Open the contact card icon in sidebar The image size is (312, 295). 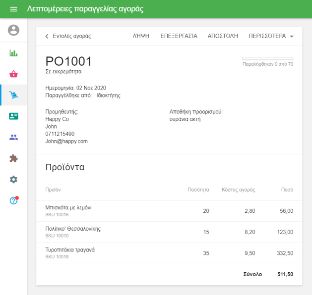click(x=13, y=116)
